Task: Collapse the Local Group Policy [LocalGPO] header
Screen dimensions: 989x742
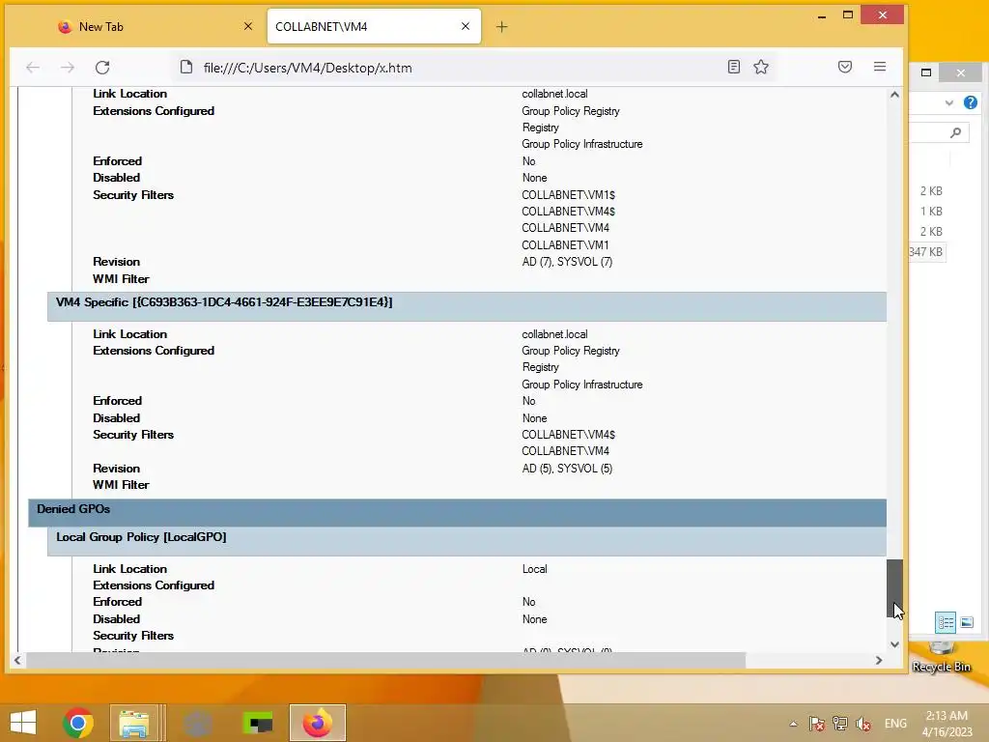Action: (466, 541)
